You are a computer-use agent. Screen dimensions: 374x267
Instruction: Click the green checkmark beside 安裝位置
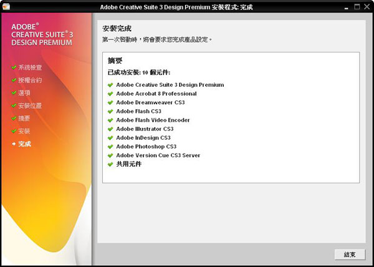pos(14,105)
